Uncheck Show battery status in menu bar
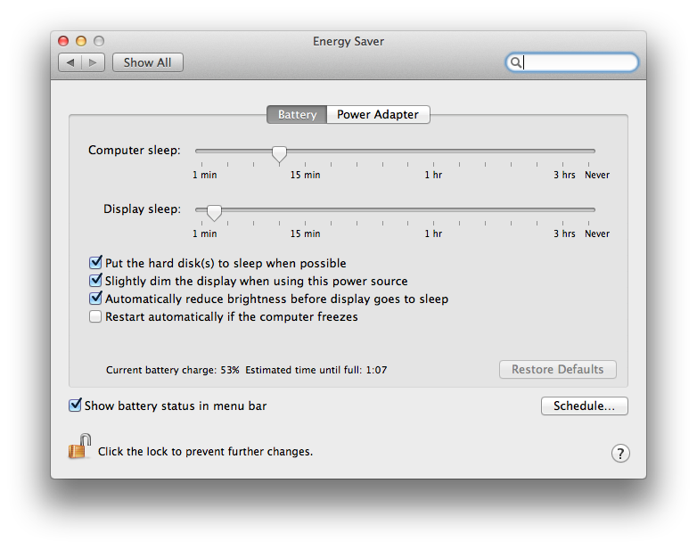The width and height of the screenshot is (697, 549). [x=75, y=405]
